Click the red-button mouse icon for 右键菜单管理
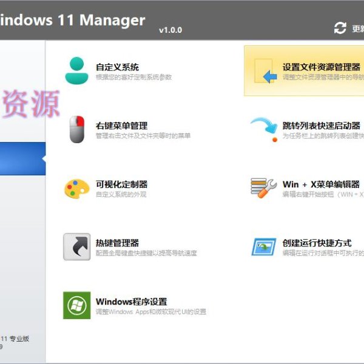Image resolution: width=364 pixels, height=364 pixels. click(x=77, y=129)
